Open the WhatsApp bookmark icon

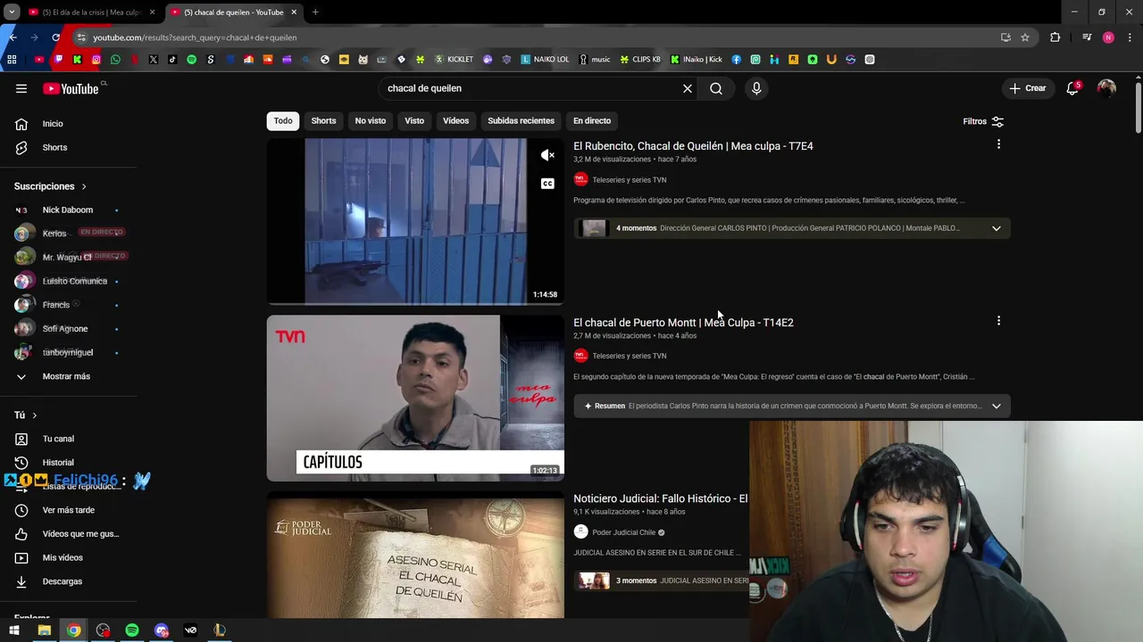115,60
